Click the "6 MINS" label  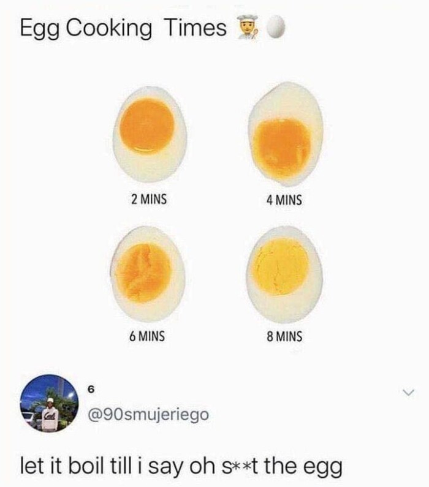148,336
